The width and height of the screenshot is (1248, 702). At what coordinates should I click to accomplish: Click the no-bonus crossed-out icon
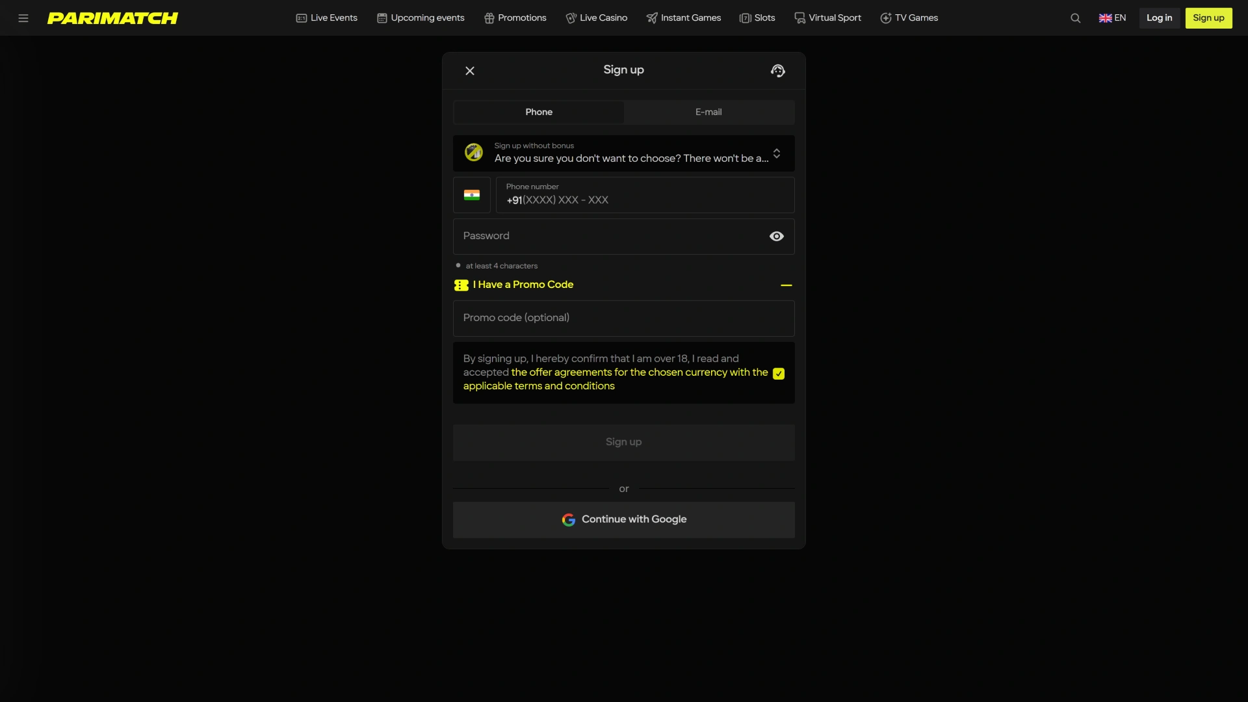(x=474, y=153)
